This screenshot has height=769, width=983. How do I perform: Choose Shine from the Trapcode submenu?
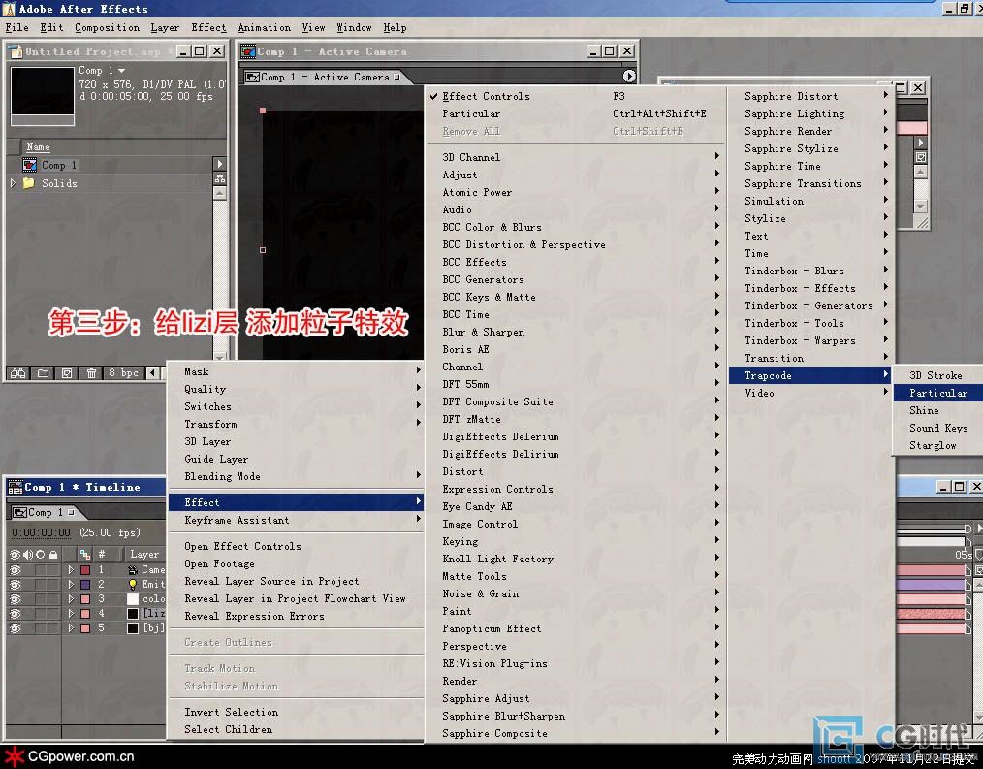tap(937, 410)
